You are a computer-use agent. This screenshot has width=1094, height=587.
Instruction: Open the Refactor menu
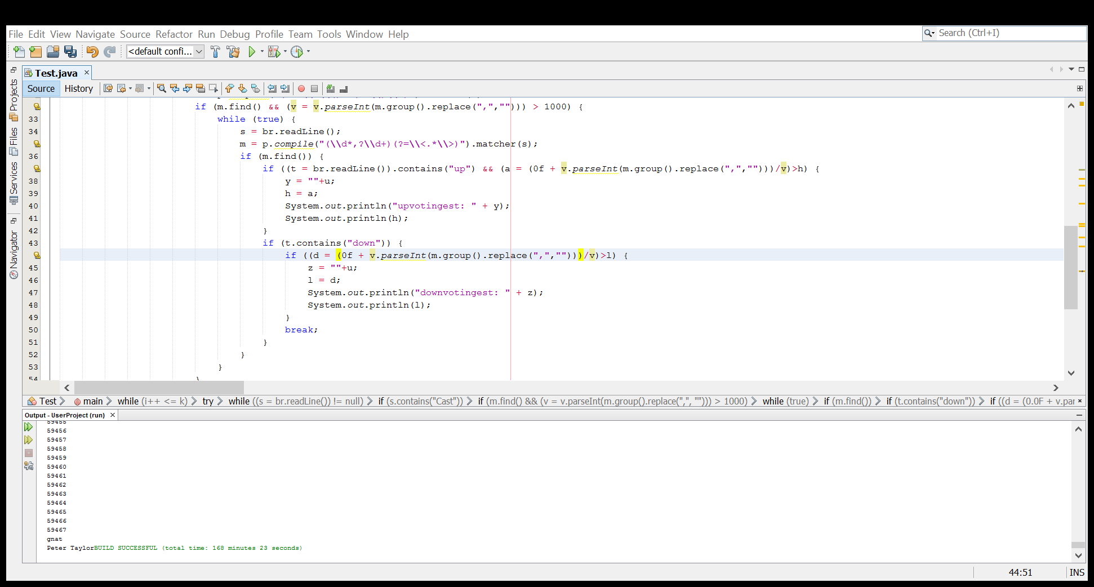(174, 34)
